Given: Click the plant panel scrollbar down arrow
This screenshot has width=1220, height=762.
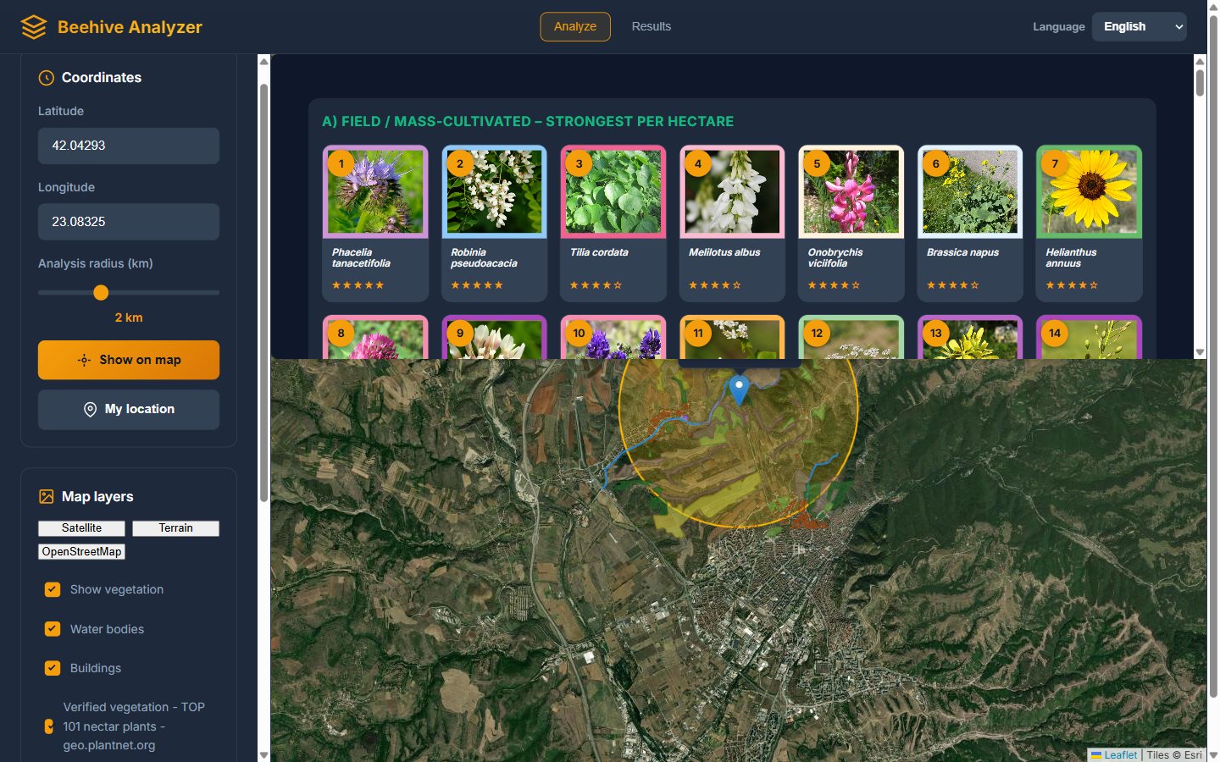Looking at the screenshot, I should 1200,352.
